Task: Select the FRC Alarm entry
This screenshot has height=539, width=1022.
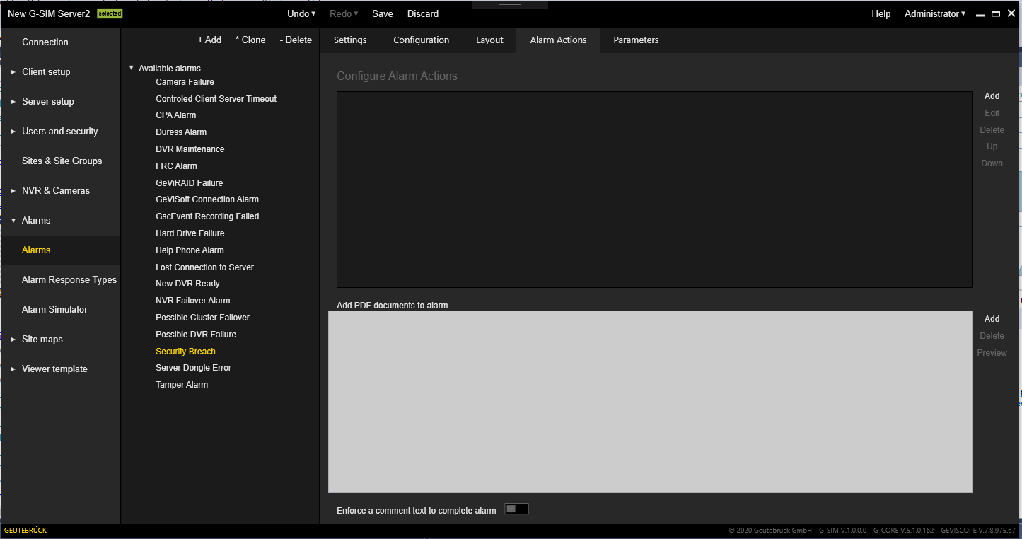Action: pos(177,166)
